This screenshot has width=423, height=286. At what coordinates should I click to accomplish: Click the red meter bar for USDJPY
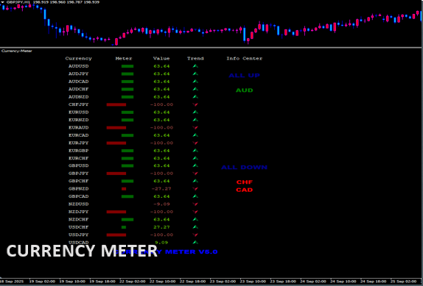click(x=116, y=235)
